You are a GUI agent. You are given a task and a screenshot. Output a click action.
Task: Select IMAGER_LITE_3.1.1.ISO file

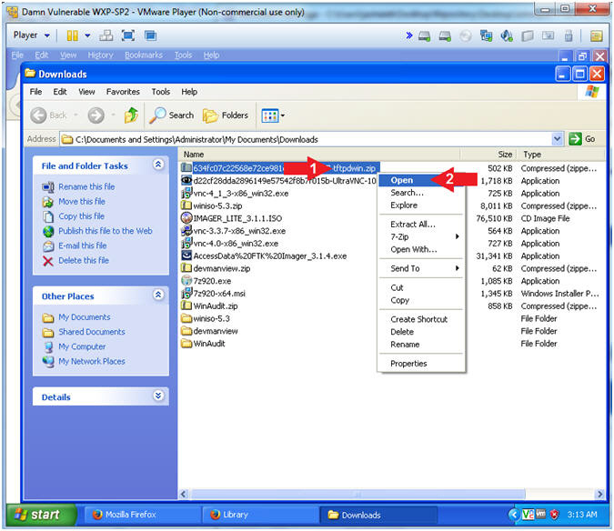237,218
